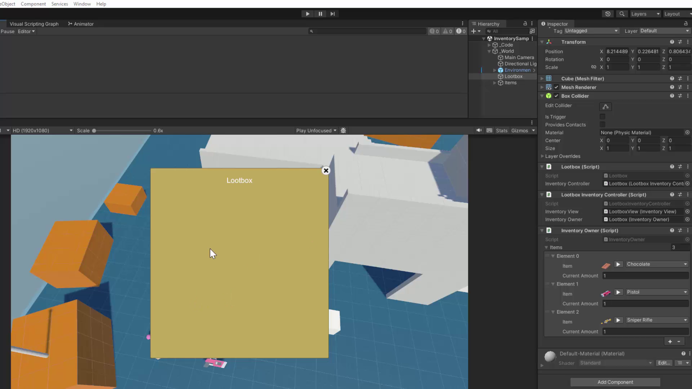Open the Hierarchy panel options menu

click(x=532, y=23)
